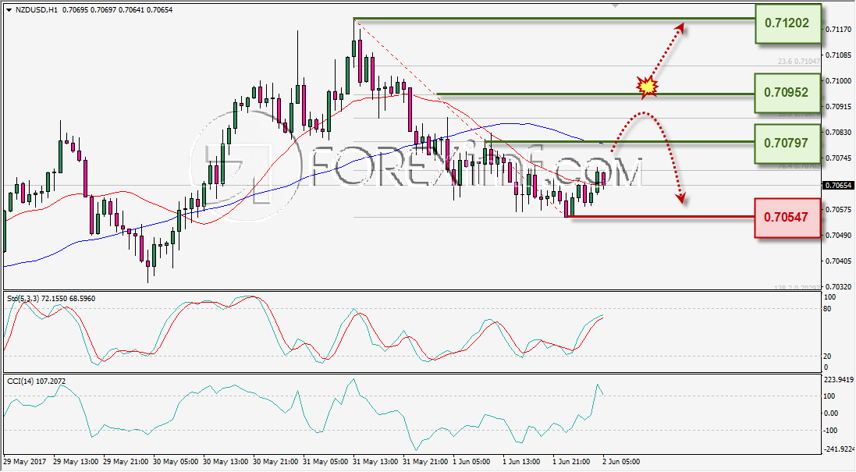Click the 29 May 13:00 time label
The image size is (856, 472).
[x=76, y=462]
